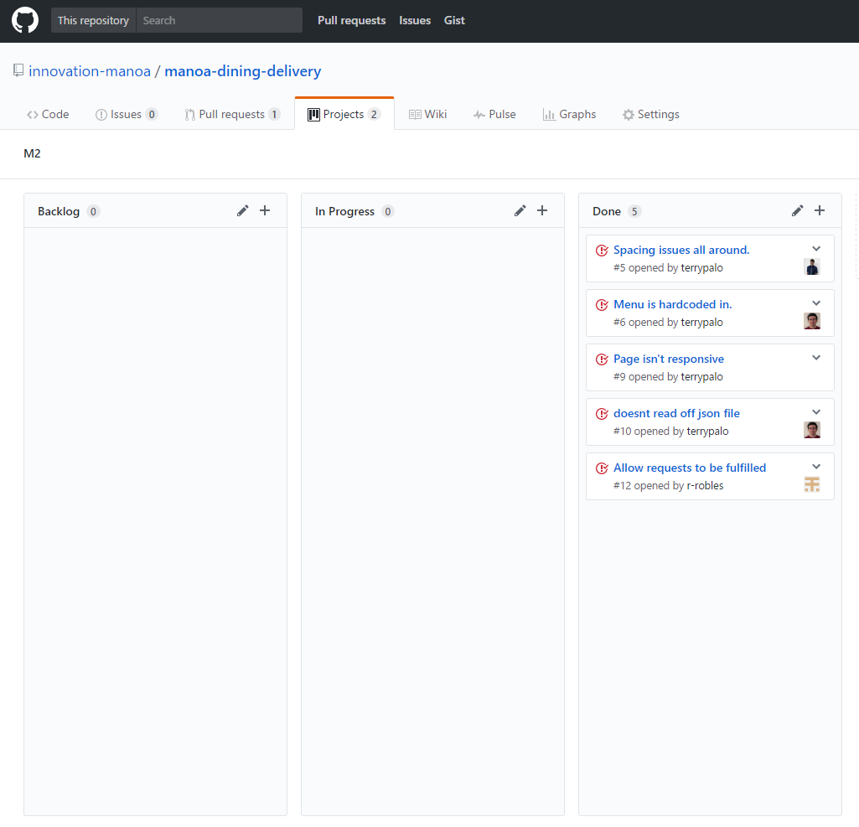859x827 pixels.
Task: Click the M2 project title
Action: pos(32,153)
